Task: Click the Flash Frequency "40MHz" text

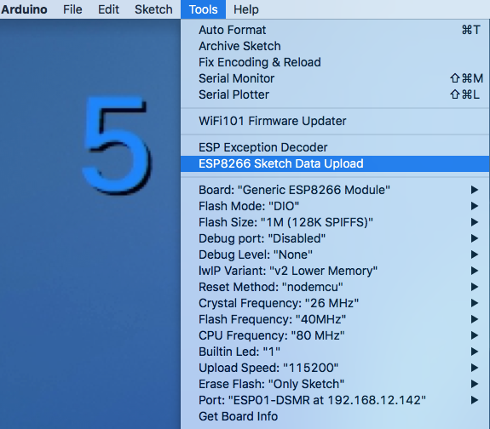Action: [272, 319]
